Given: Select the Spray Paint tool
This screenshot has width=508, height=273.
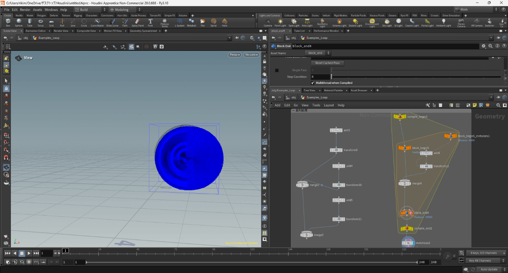Looking at the screenshot, I should [138, 23].
